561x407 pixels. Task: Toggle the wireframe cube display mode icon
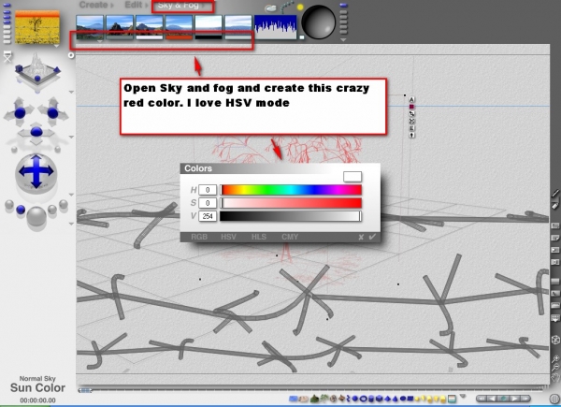pos(554,340)
